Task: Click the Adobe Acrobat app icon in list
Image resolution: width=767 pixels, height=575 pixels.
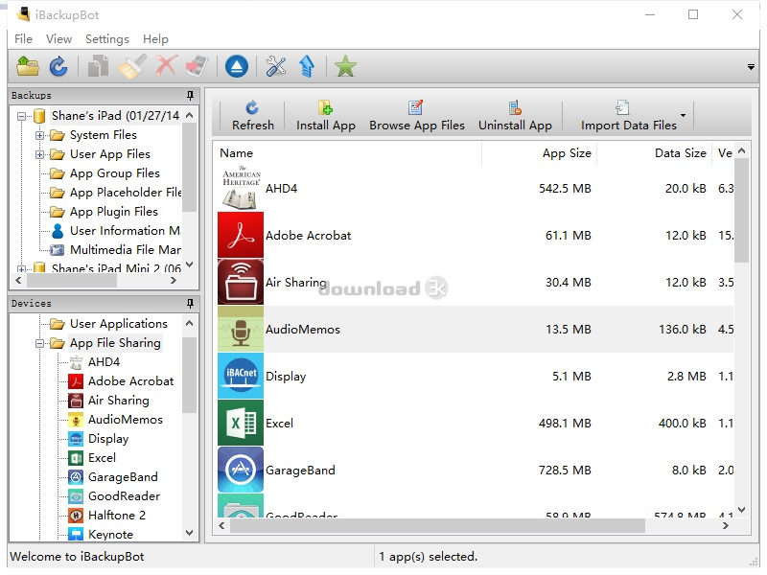Action: pyautogui.click(x=241, y=235)
